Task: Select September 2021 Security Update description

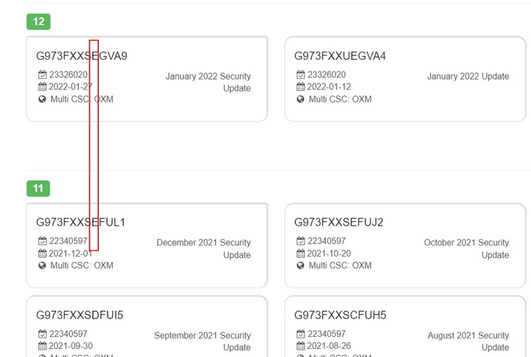Action: [203, 342]
